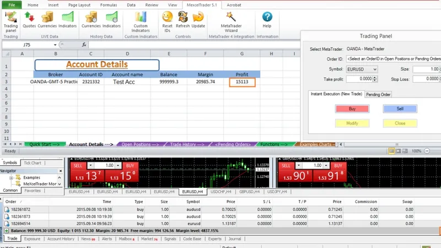Go to first sheet navigation arrow
The height and width of the screenshot is (248, 441).
tap(5, 144)
